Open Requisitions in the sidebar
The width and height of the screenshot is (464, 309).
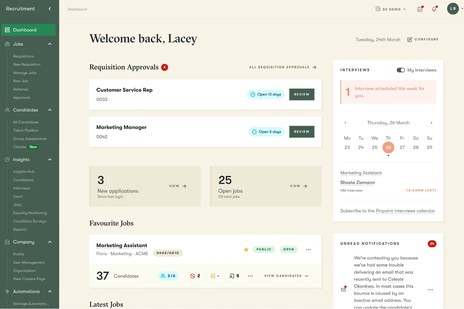click(x=24, y=56)
